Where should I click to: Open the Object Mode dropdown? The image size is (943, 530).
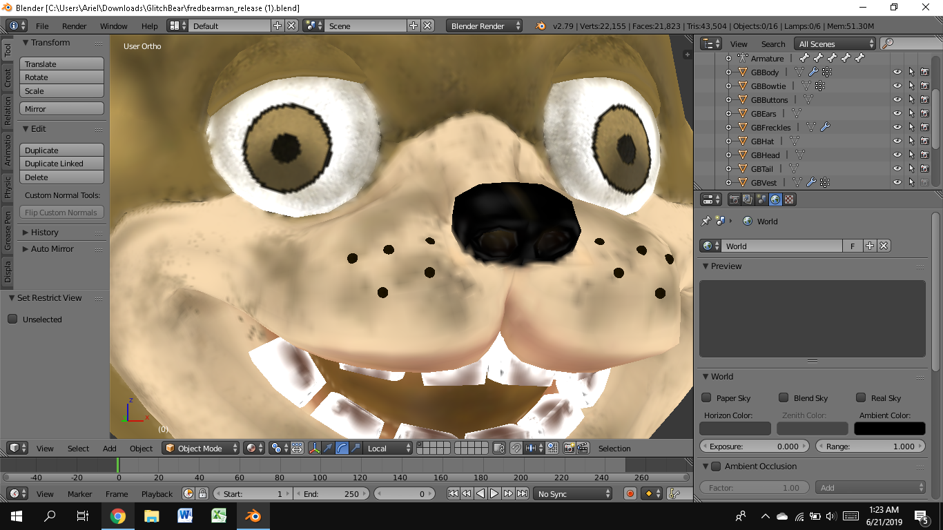click(201, 448)
